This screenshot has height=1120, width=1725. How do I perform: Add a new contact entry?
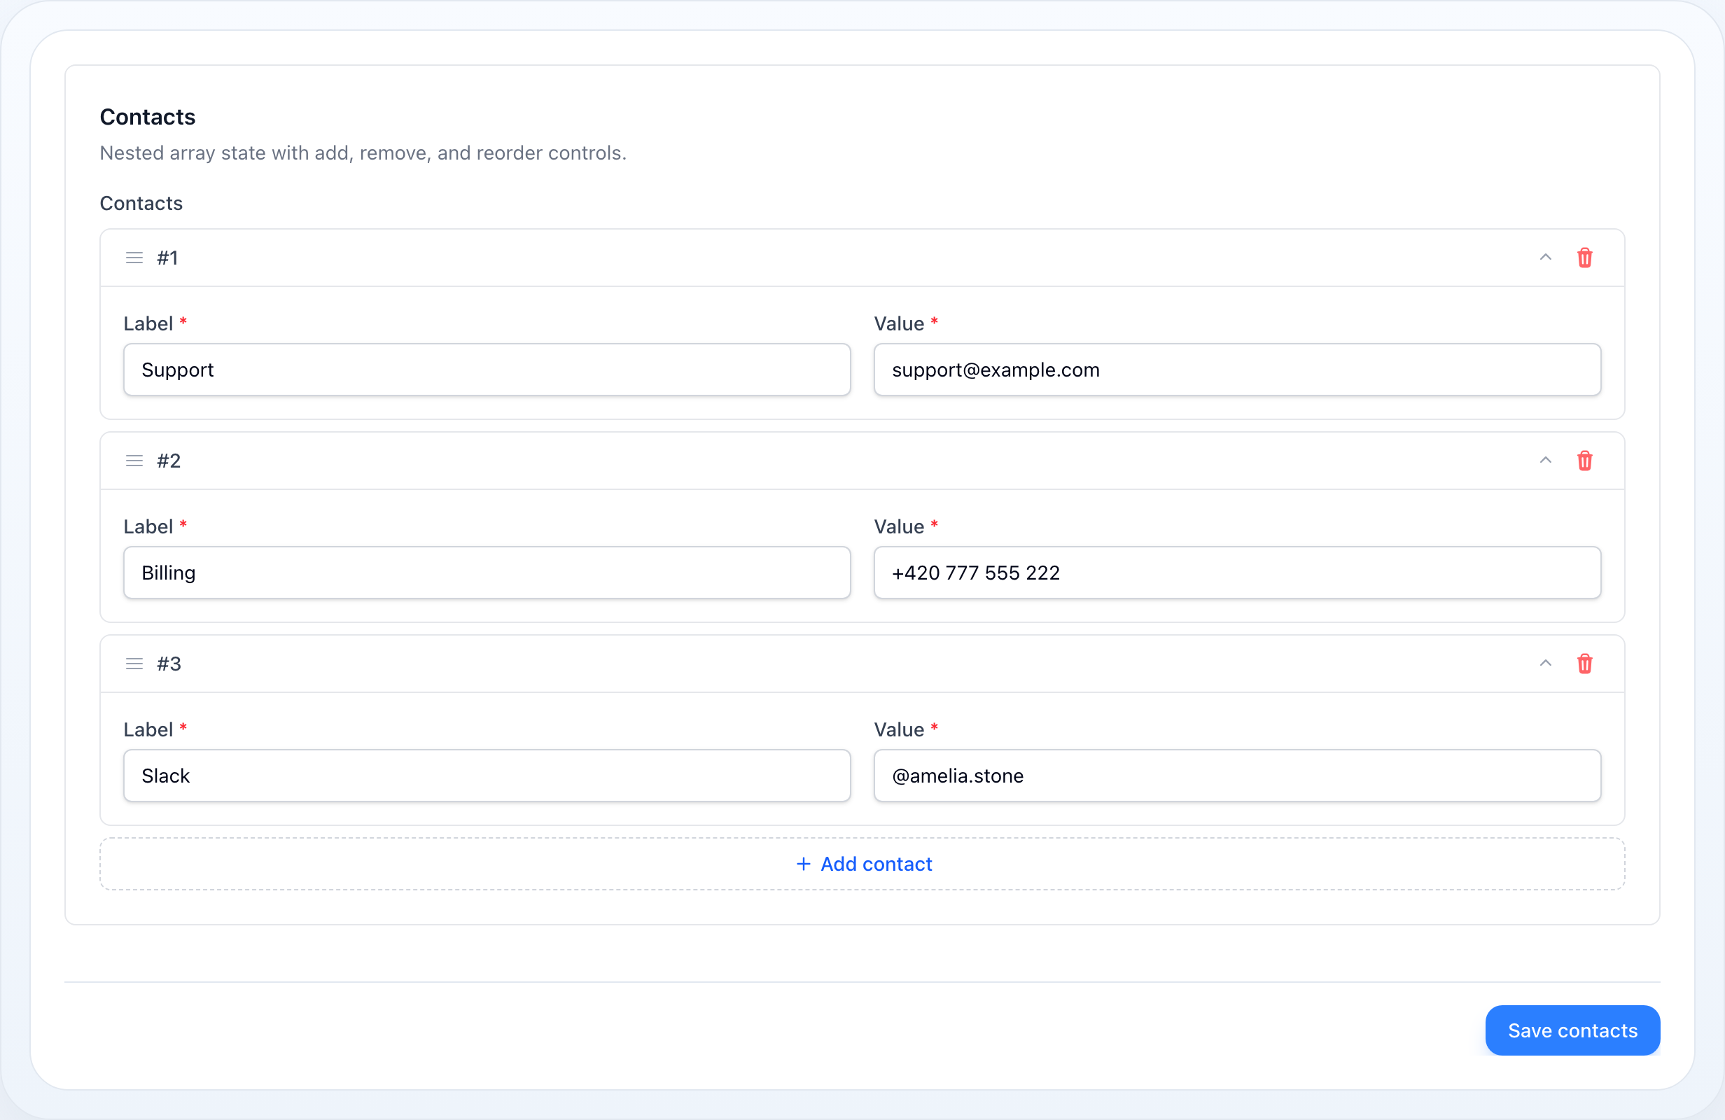[862, 864]
